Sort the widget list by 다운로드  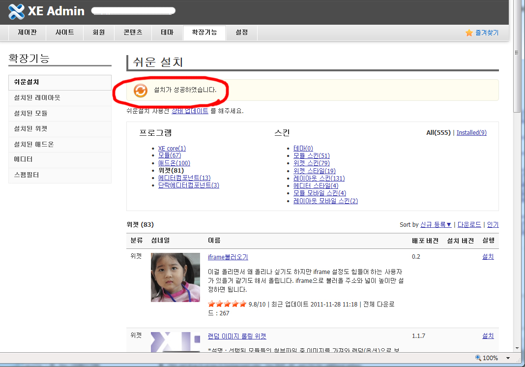[469, 225]
